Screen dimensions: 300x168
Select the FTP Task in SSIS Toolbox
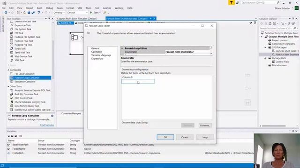click(19, 33)
